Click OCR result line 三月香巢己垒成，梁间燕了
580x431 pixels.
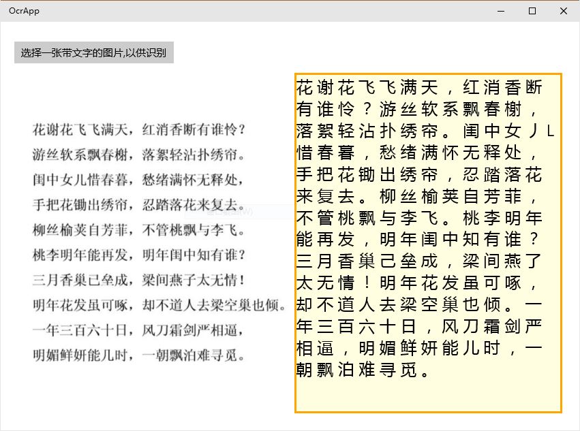[x=419, y=261]
